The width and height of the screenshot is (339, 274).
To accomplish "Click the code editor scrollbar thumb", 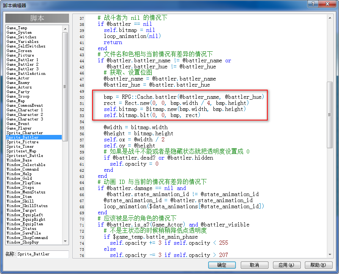I will coord(330,115).
